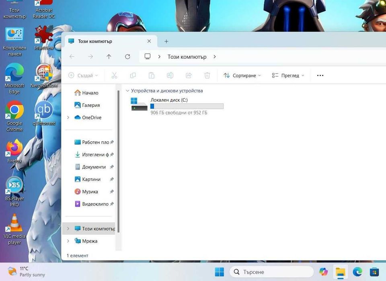The height and width of the screenshot is (281, 386).
Task: Expand the Този компютър tree node chevron
Action: point(68,229)
